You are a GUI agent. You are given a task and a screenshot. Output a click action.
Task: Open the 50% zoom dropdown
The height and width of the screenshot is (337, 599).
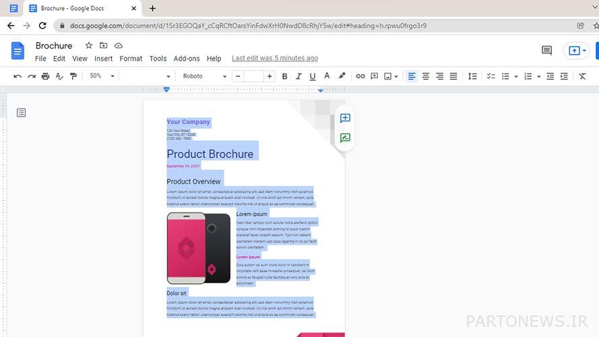coord(102,76)
